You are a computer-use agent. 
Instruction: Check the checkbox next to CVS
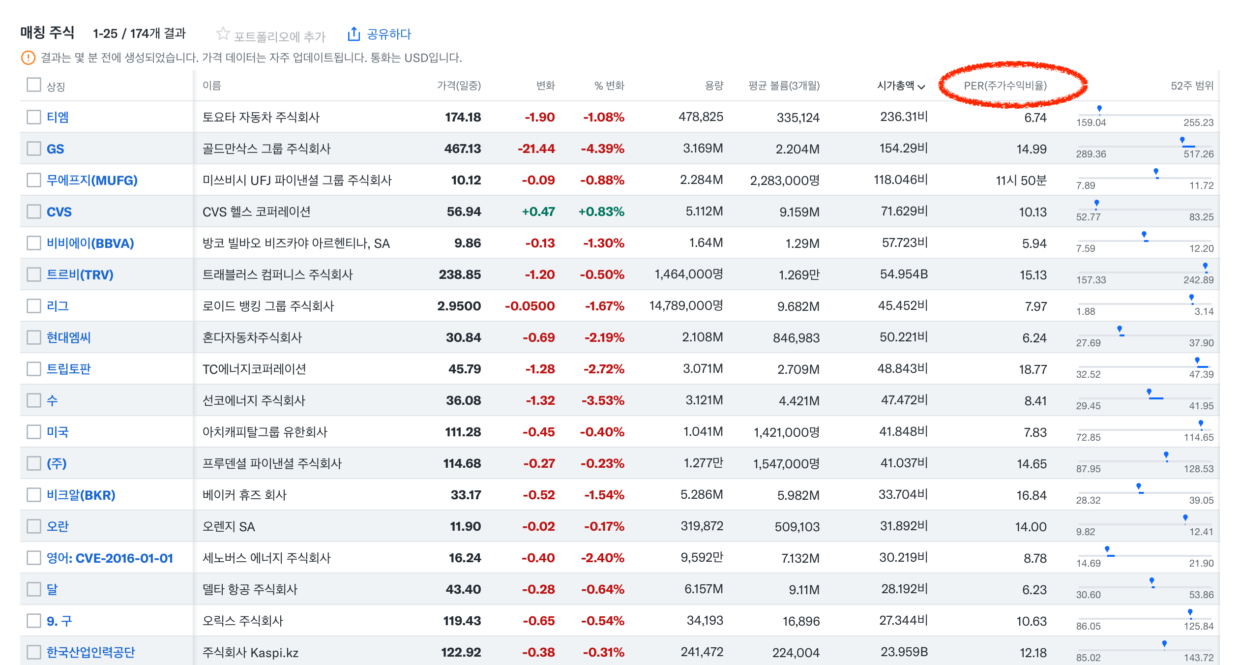pyautogui.click(x=33, y=212)
